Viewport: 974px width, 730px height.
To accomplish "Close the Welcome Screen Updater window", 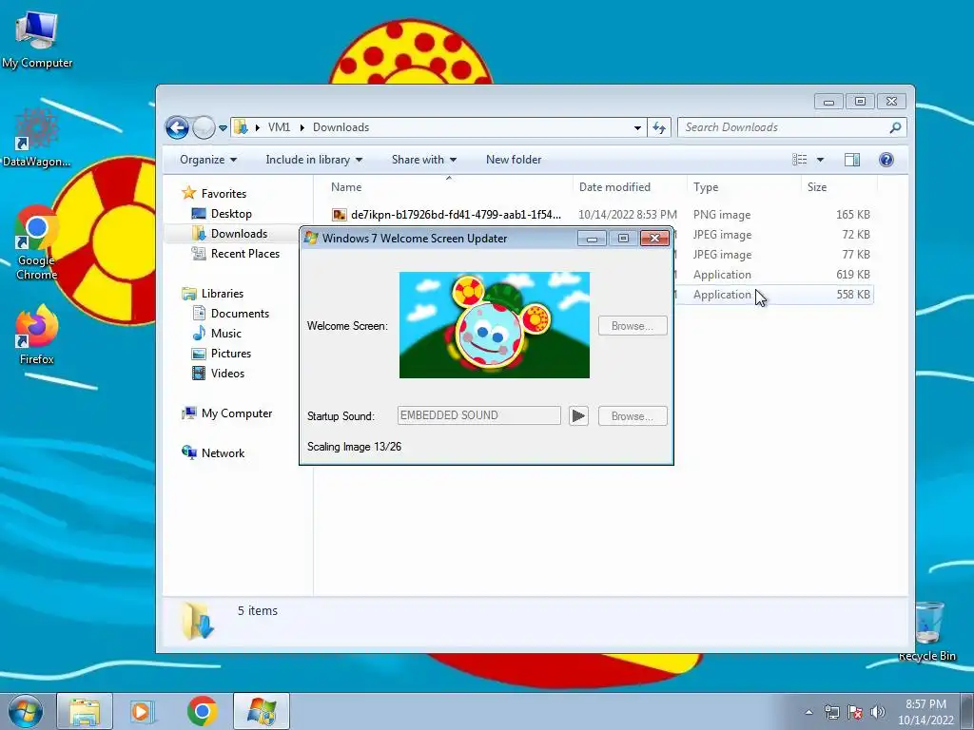I will (654, 238).
